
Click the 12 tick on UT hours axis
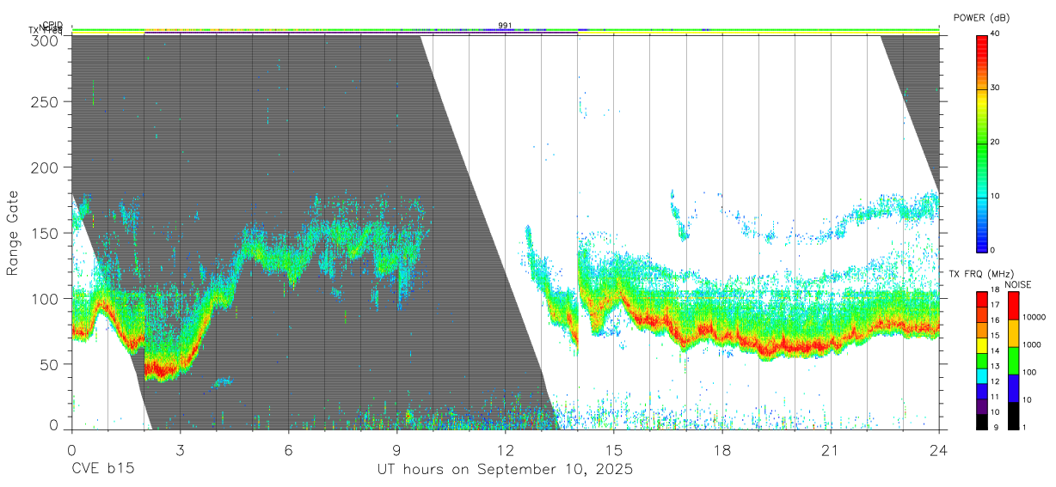click(x=505, y=450)
